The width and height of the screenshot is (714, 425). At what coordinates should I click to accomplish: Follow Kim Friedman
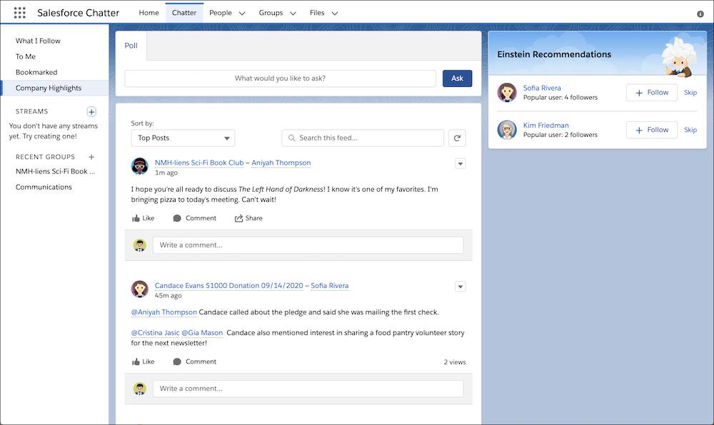click(x=652, y=130)
